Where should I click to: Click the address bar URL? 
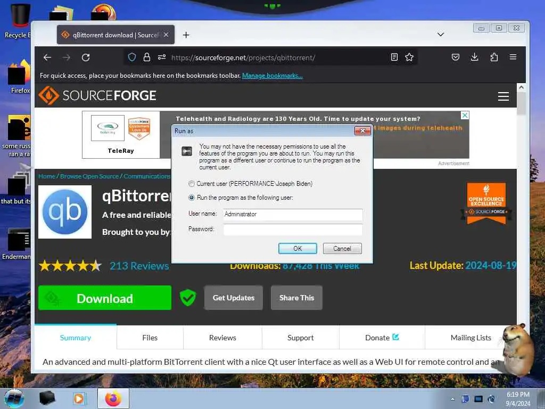coord(243,58)
